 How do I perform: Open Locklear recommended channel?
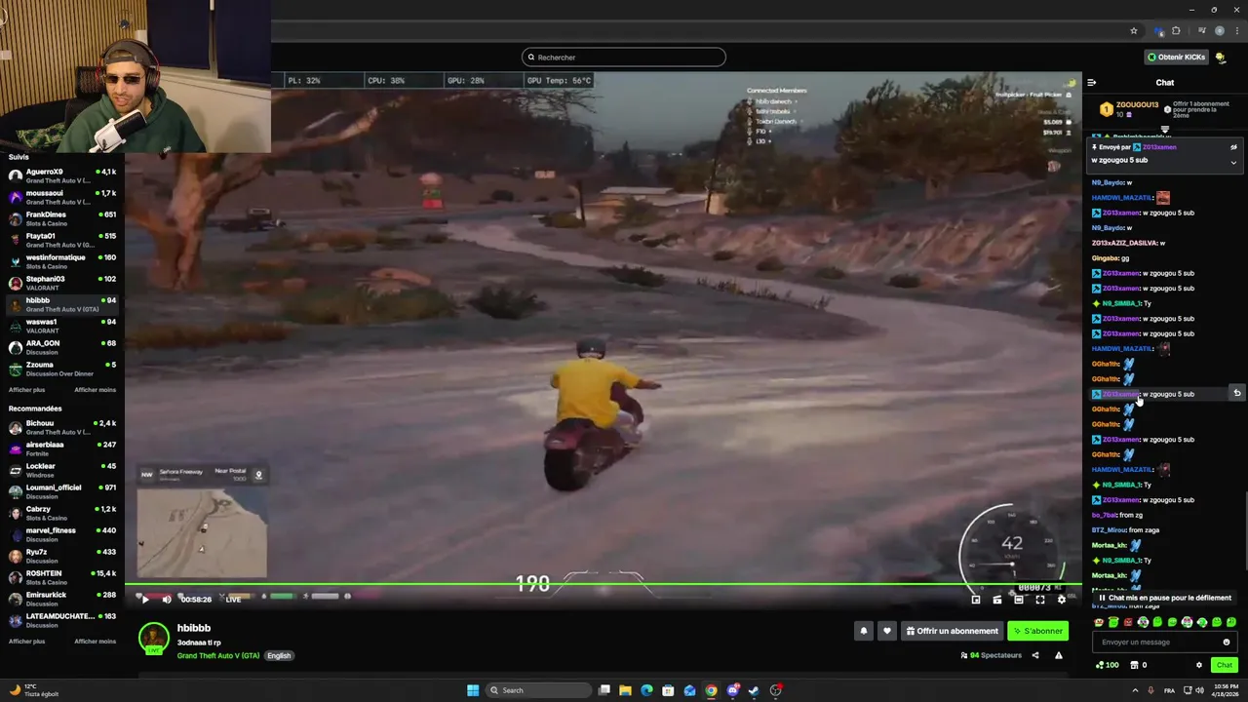click(61, 470)
